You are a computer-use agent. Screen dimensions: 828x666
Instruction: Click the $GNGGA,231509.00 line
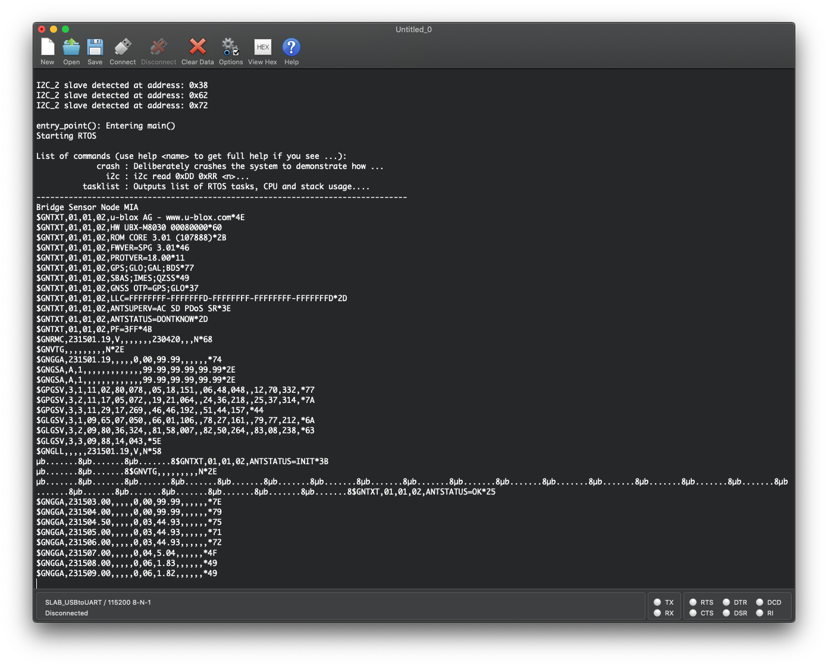tap(127, 573)
